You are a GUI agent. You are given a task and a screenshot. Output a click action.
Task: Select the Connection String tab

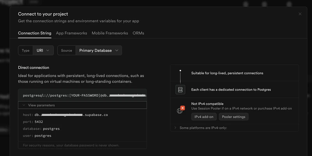[x=35, y=33]
